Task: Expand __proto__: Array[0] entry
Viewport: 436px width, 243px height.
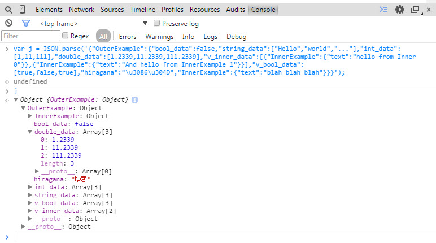Action: pos(37,171)
